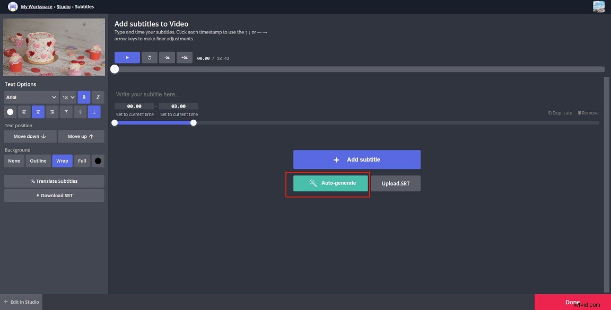This screenshot has width=611, height=310.
Task: Select top vertical alignment icon
Action: click(66, 111)
